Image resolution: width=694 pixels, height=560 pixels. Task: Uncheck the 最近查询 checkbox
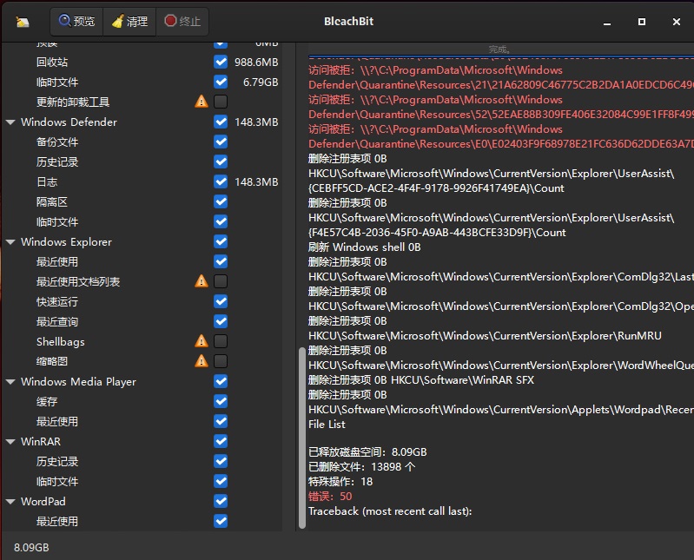click(x=221, y=321)
